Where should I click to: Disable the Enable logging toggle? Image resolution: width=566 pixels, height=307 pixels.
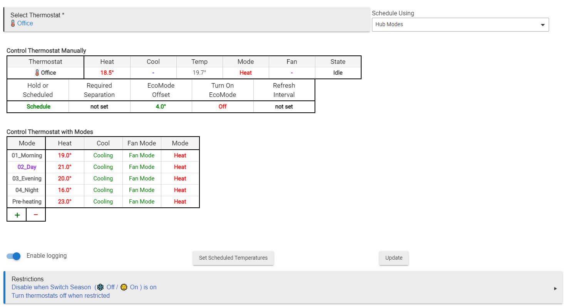coord(13,256)
